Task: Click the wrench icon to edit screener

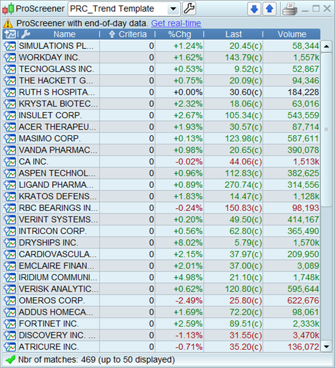Action: (189, 9)
